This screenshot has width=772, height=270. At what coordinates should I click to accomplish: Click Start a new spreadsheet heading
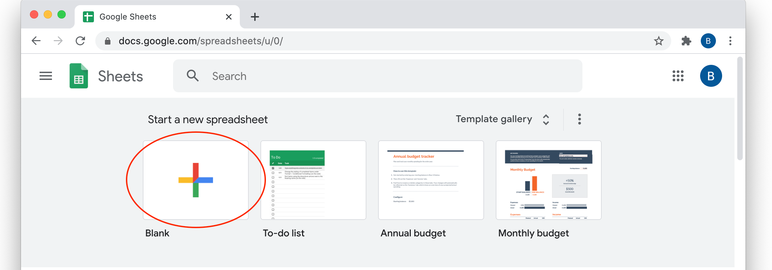pyautogui.click(x=208, y=119)
